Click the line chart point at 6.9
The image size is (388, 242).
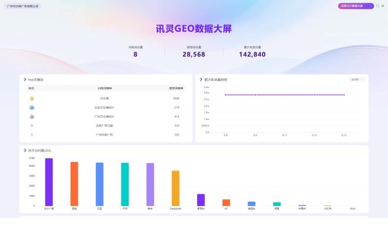click(x=255, y=95)
